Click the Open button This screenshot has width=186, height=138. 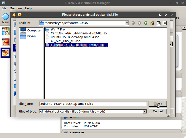tap(158, 104)
